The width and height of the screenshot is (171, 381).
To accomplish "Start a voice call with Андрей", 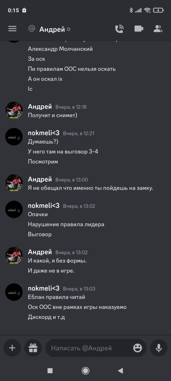I will pyautogui.click(x=119, y=29).
